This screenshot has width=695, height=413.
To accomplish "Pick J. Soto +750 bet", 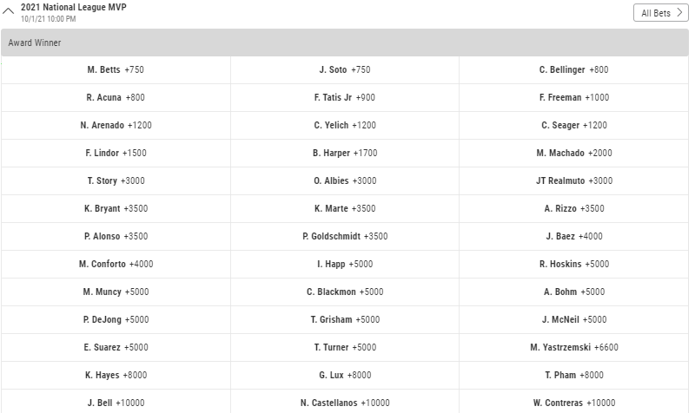I will point(345,70).
